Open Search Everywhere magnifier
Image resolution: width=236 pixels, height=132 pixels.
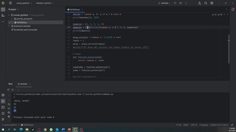[x=206, y=3]
